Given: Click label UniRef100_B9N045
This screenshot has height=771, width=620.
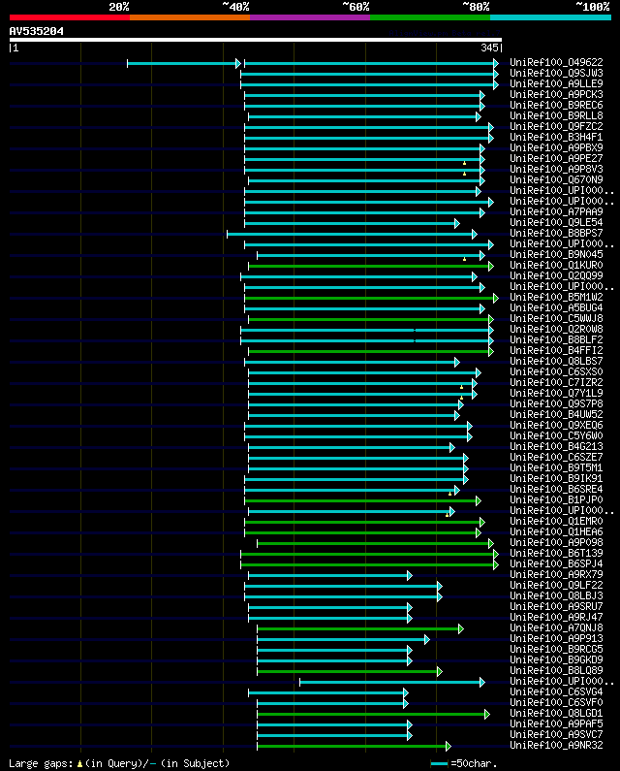Looking at the screenshot, I should pos(556,254).
